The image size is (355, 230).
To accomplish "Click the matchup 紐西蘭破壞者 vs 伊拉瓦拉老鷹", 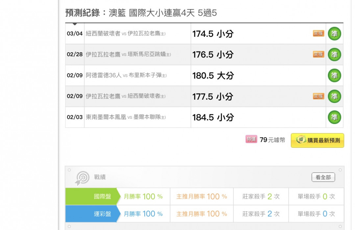I will [x=126, y=34].
